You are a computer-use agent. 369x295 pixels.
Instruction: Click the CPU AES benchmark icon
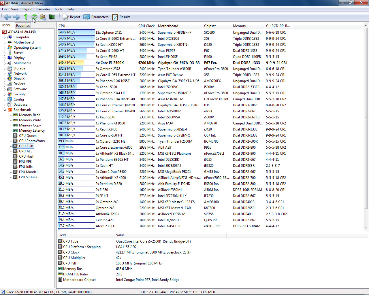[15, 151]
